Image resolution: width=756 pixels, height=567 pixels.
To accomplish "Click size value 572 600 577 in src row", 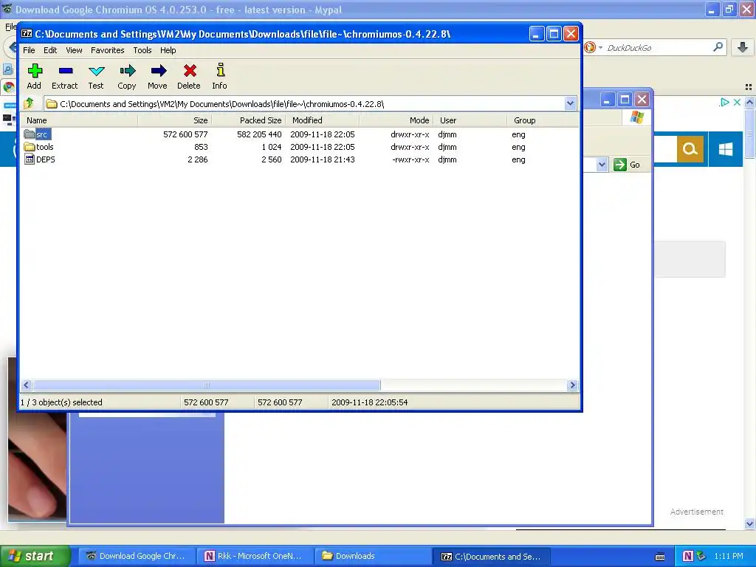I will [185, 134].
